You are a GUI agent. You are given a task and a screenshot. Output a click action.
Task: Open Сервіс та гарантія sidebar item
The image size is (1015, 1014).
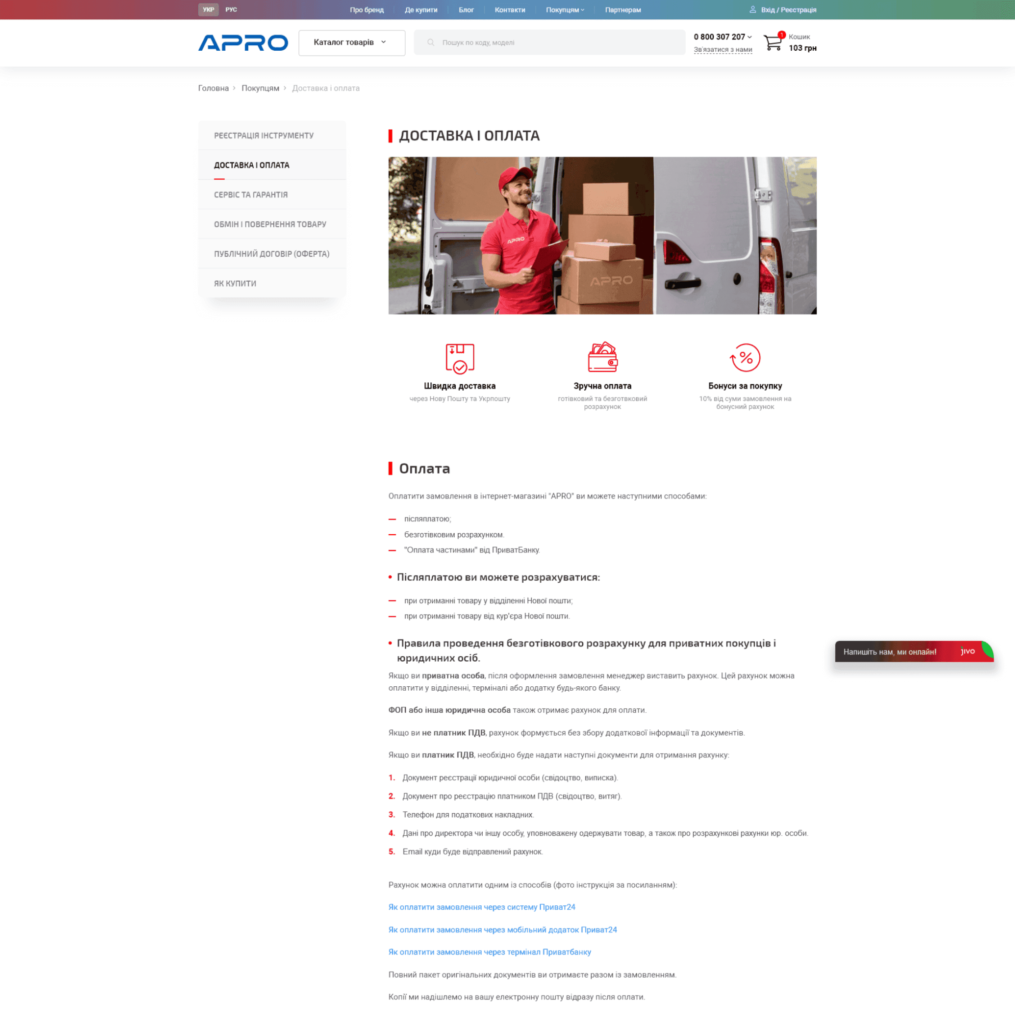click(251, 195)
